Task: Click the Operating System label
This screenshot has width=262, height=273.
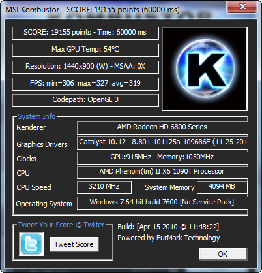Action: coord(44,204)
